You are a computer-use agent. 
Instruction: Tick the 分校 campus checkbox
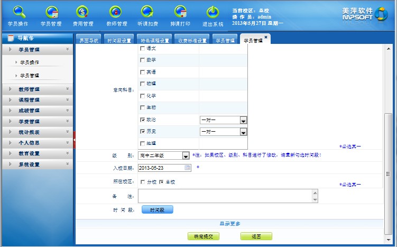pos(142,182)
